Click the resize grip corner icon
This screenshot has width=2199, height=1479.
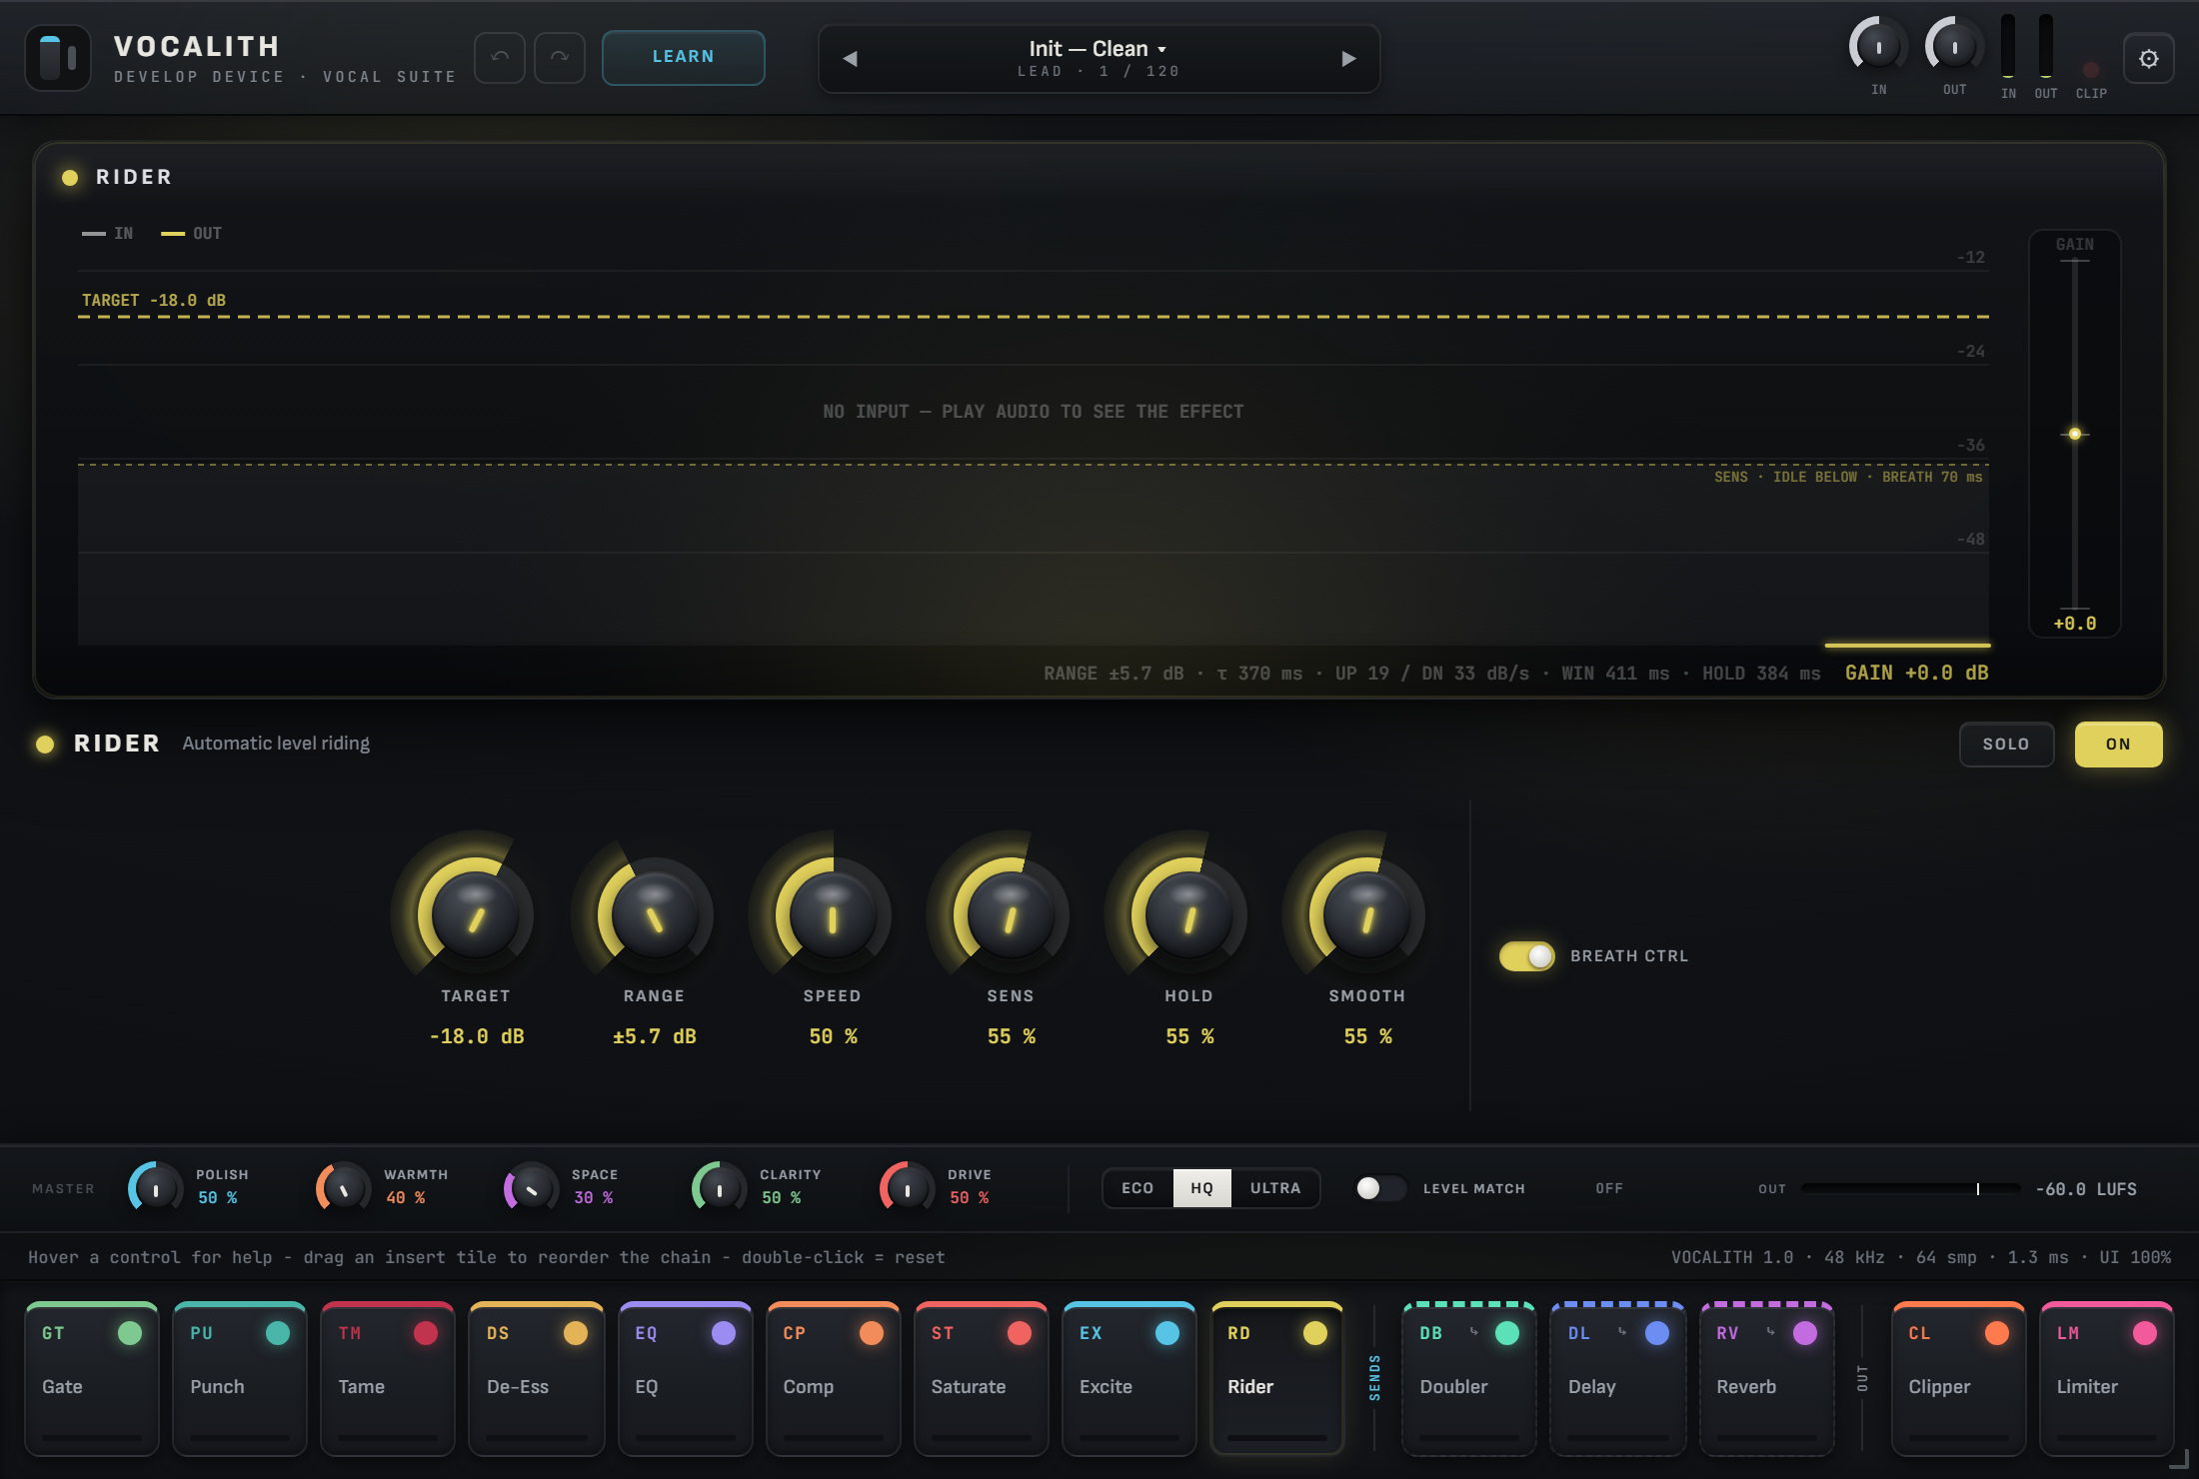point(2179,1460)
